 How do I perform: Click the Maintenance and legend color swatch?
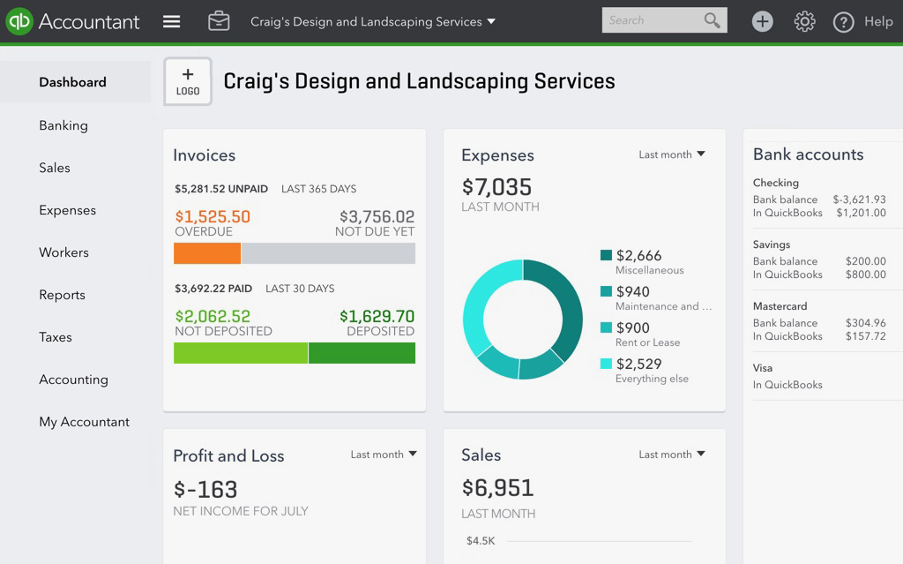click(x=606, y=291)
